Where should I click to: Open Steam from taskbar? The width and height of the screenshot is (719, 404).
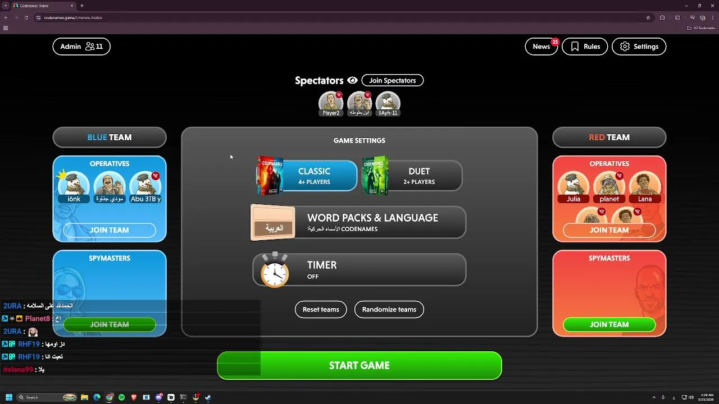[x=208, y=397]
